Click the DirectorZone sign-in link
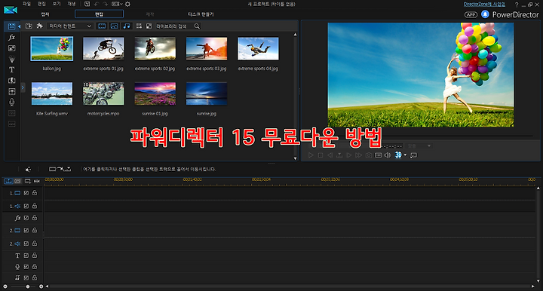The height and width of the screenshot is (291, 543). 484,5
